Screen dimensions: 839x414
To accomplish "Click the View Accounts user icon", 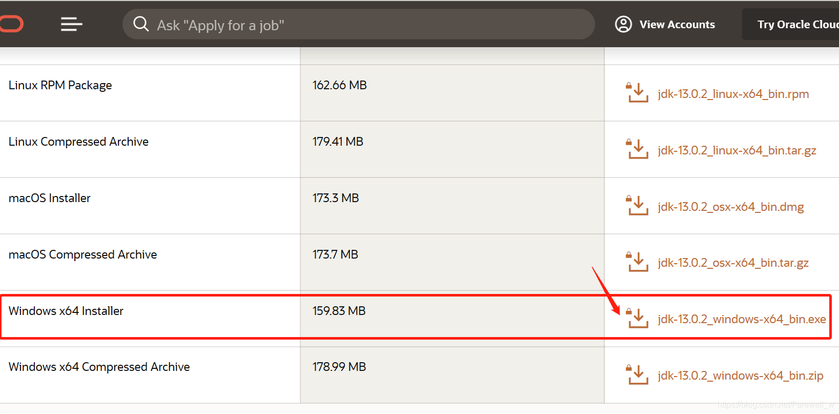I will coord(623,24).
